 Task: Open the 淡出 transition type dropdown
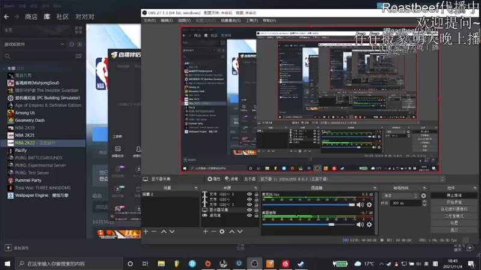pos(400,196)
